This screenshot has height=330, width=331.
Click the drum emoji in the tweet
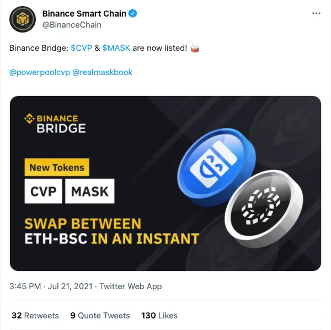tap(195, 48)
